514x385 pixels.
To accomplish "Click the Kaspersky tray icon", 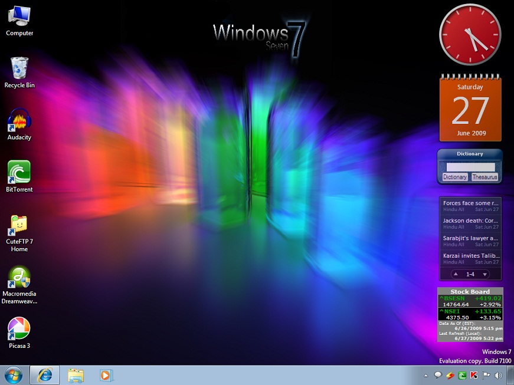I will tap(474, 375).
